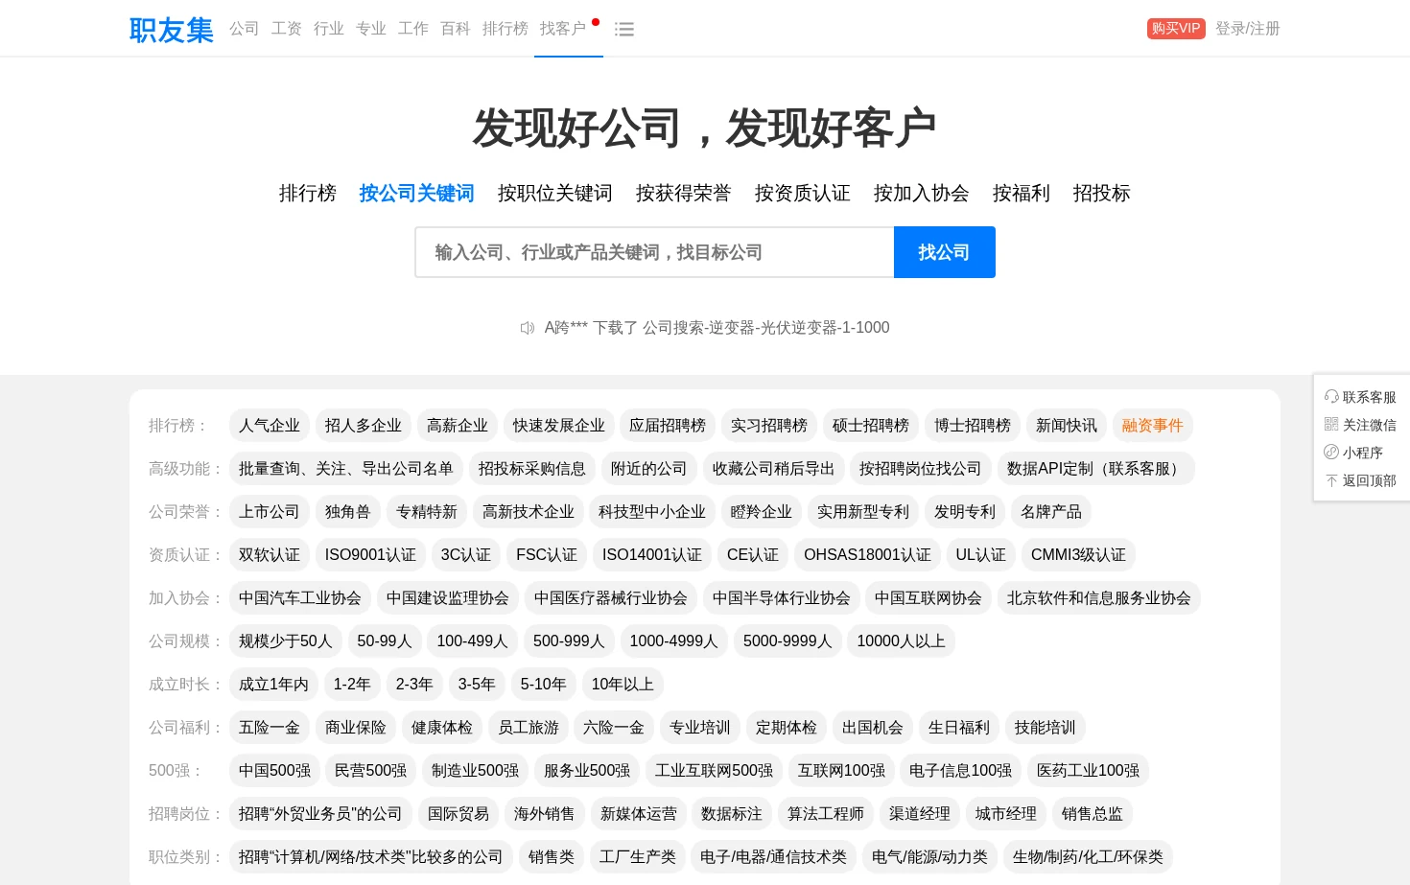Open the 百科 top navigation item

coord(456,29)
